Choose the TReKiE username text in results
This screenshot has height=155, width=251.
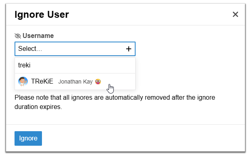click(x=42, y=82)
